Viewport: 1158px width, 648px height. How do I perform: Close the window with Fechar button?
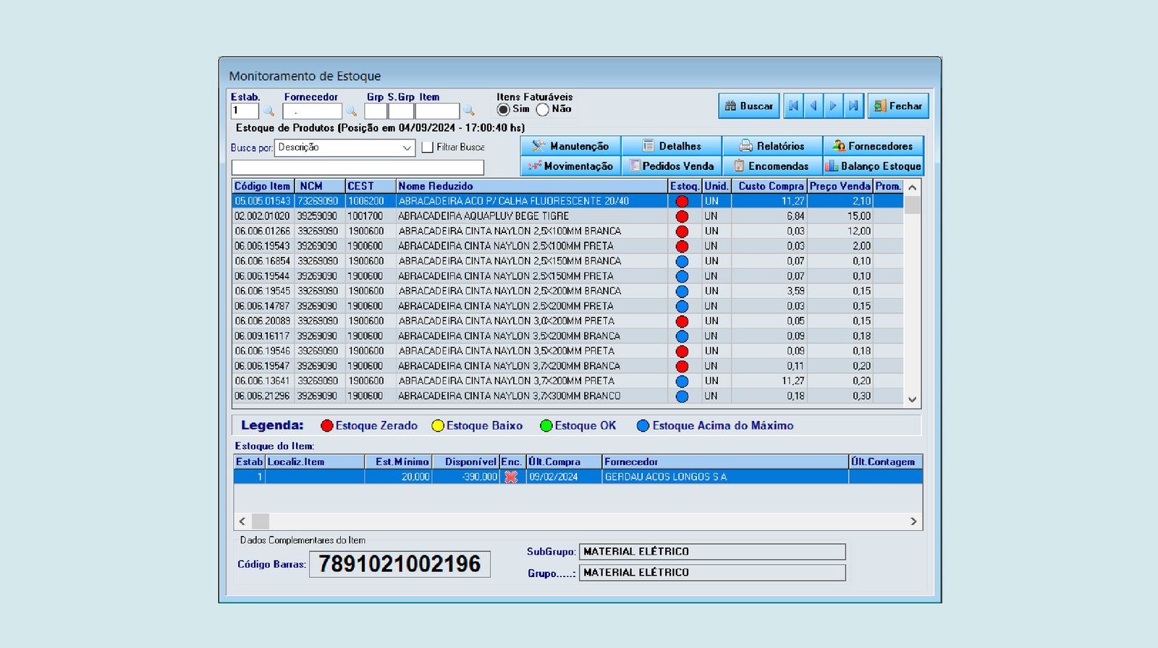pos(898,106)
